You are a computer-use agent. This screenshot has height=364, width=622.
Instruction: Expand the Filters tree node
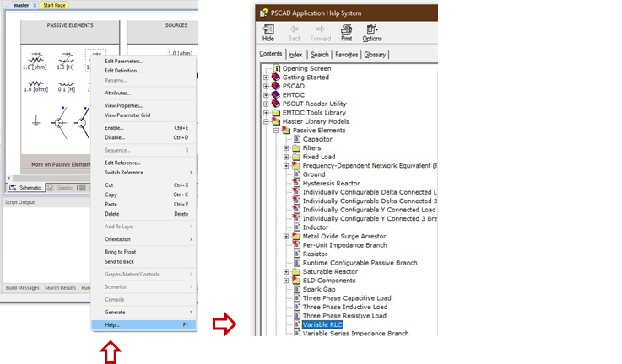[286, 148]
